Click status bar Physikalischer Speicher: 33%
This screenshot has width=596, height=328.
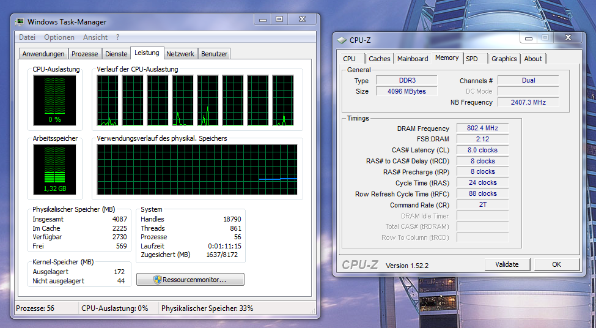[207, 308]
